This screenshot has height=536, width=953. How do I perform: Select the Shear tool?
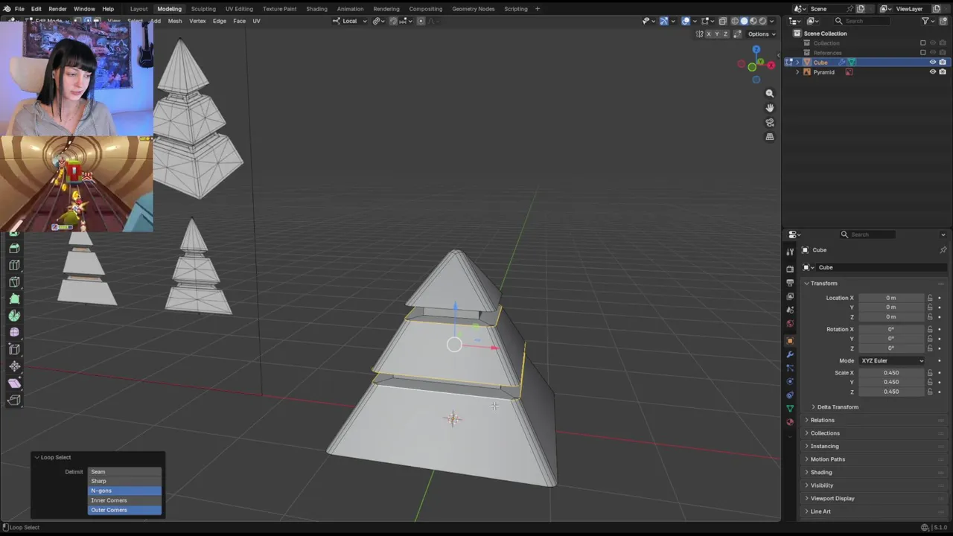14,383
